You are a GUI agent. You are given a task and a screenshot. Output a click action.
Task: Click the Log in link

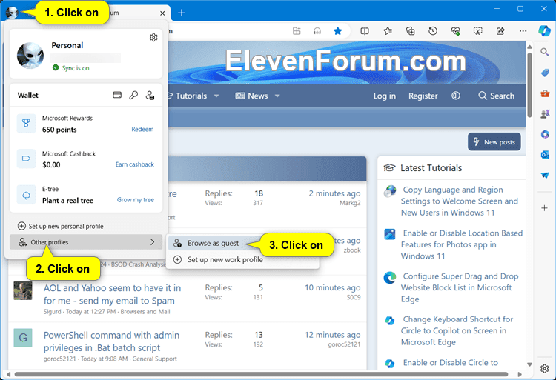tap(384, 96)
